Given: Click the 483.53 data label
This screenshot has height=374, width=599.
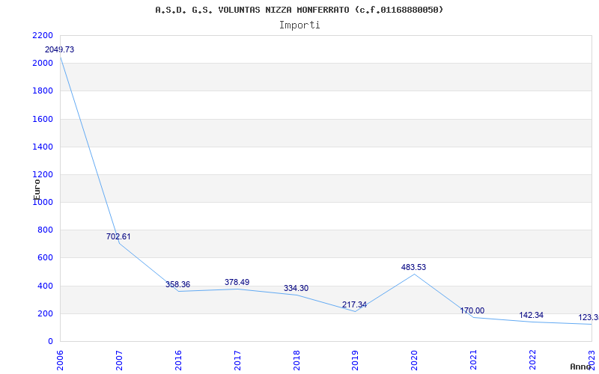Looking at the screenshot, I should pyautogui.click(x=414, y=267).
